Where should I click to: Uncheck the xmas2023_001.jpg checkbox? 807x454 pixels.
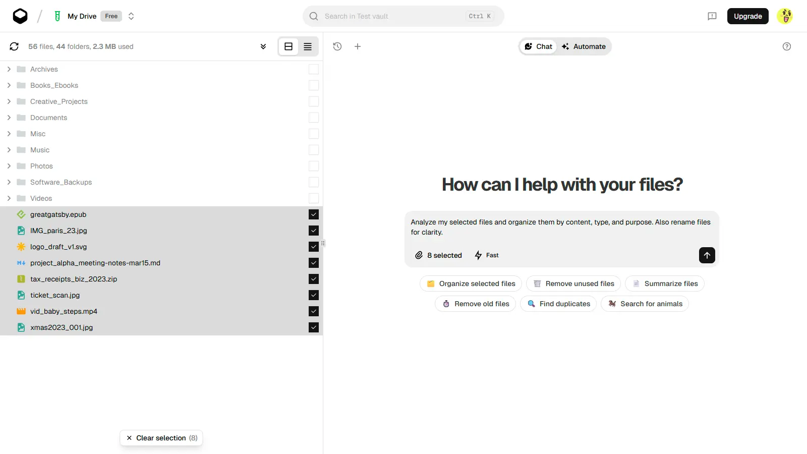tap(314, 327)
